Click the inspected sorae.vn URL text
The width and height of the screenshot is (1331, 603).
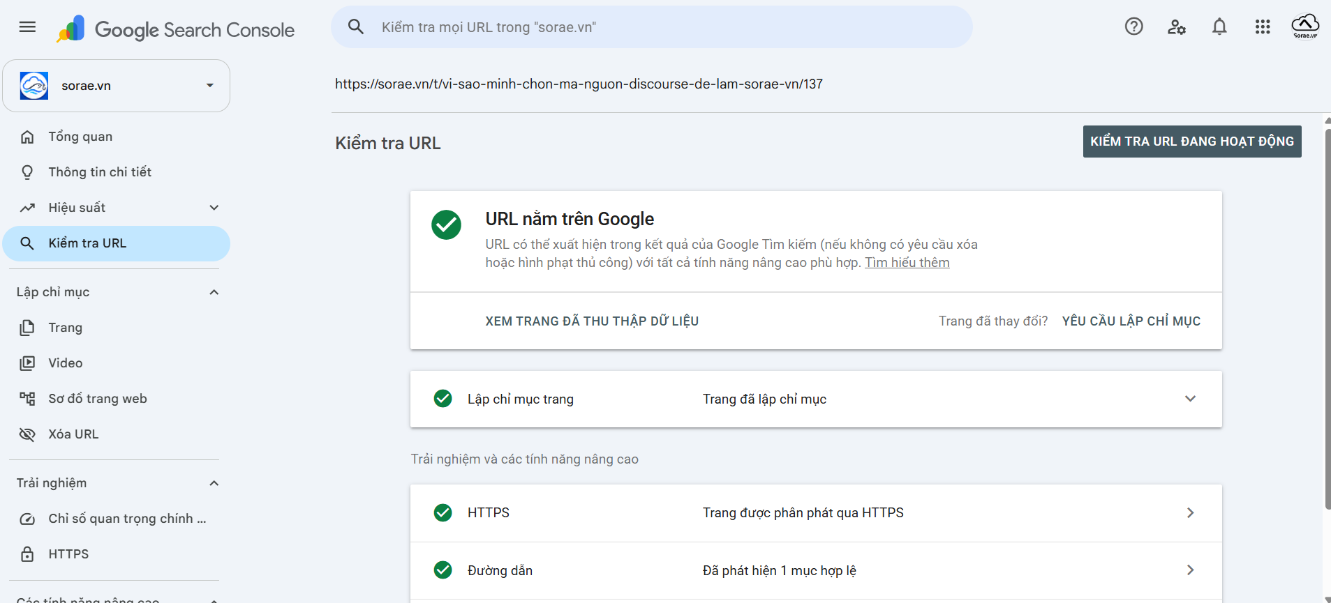pos(579,84)
